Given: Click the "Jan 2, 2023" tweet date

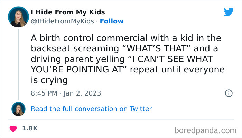Looking at the screenshot, I should tap(83, 93).
